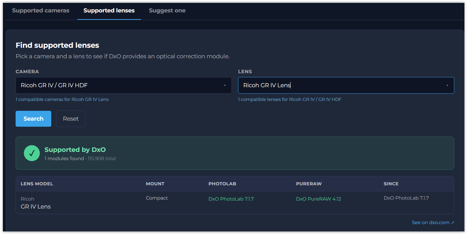Expand the Camera dropdown arrow

point(225,85)
